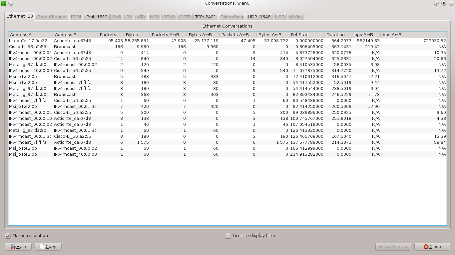Click the Copy button
Screen dimensions: 455x255
[48, 246]
